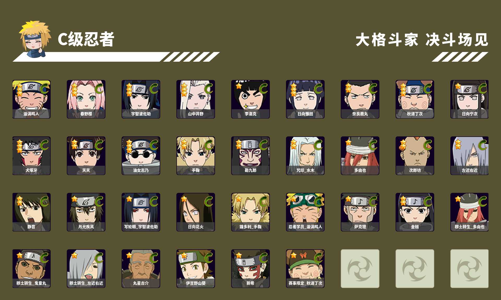Click the 犬塚牙 character tile
501x300 pixels.
pyautogui.click(x=31, y=156)
